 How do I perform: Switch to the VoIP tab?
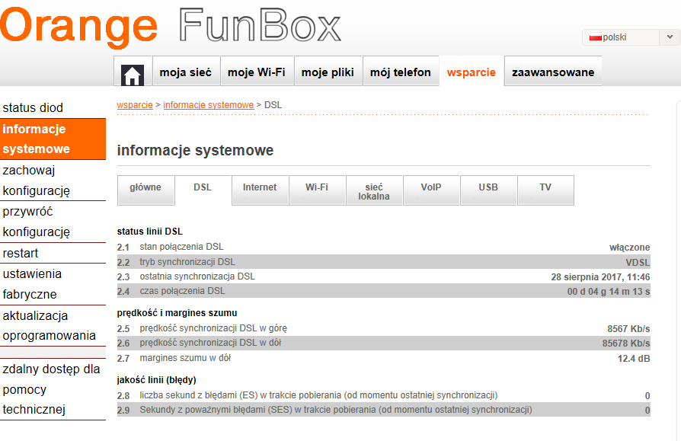pos(431,187)
